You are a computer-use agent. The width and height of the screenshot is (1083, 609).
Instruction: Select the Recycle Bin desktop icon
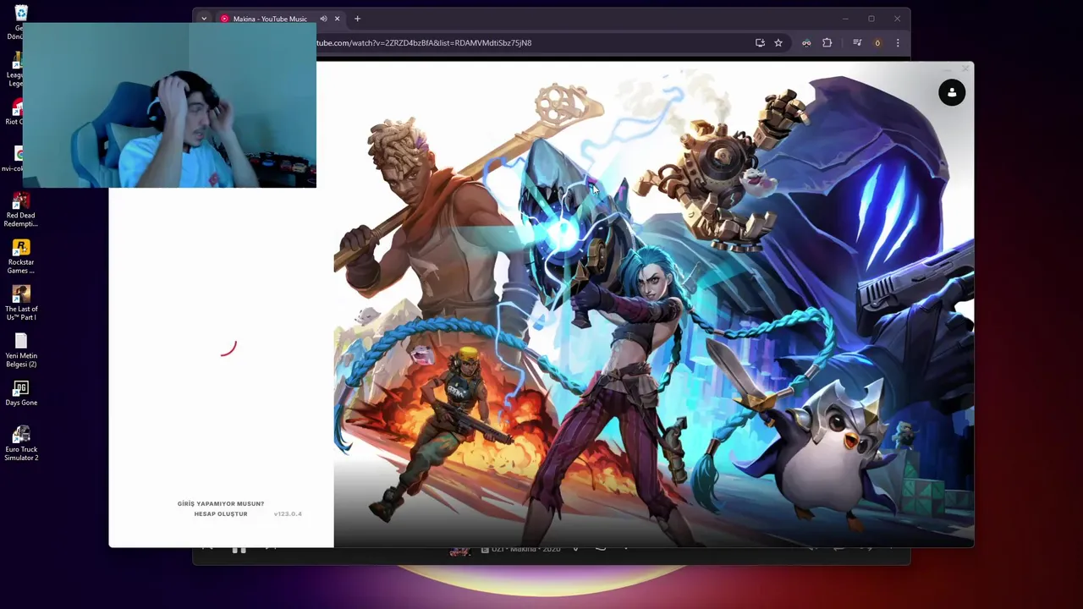click(20, 23)
